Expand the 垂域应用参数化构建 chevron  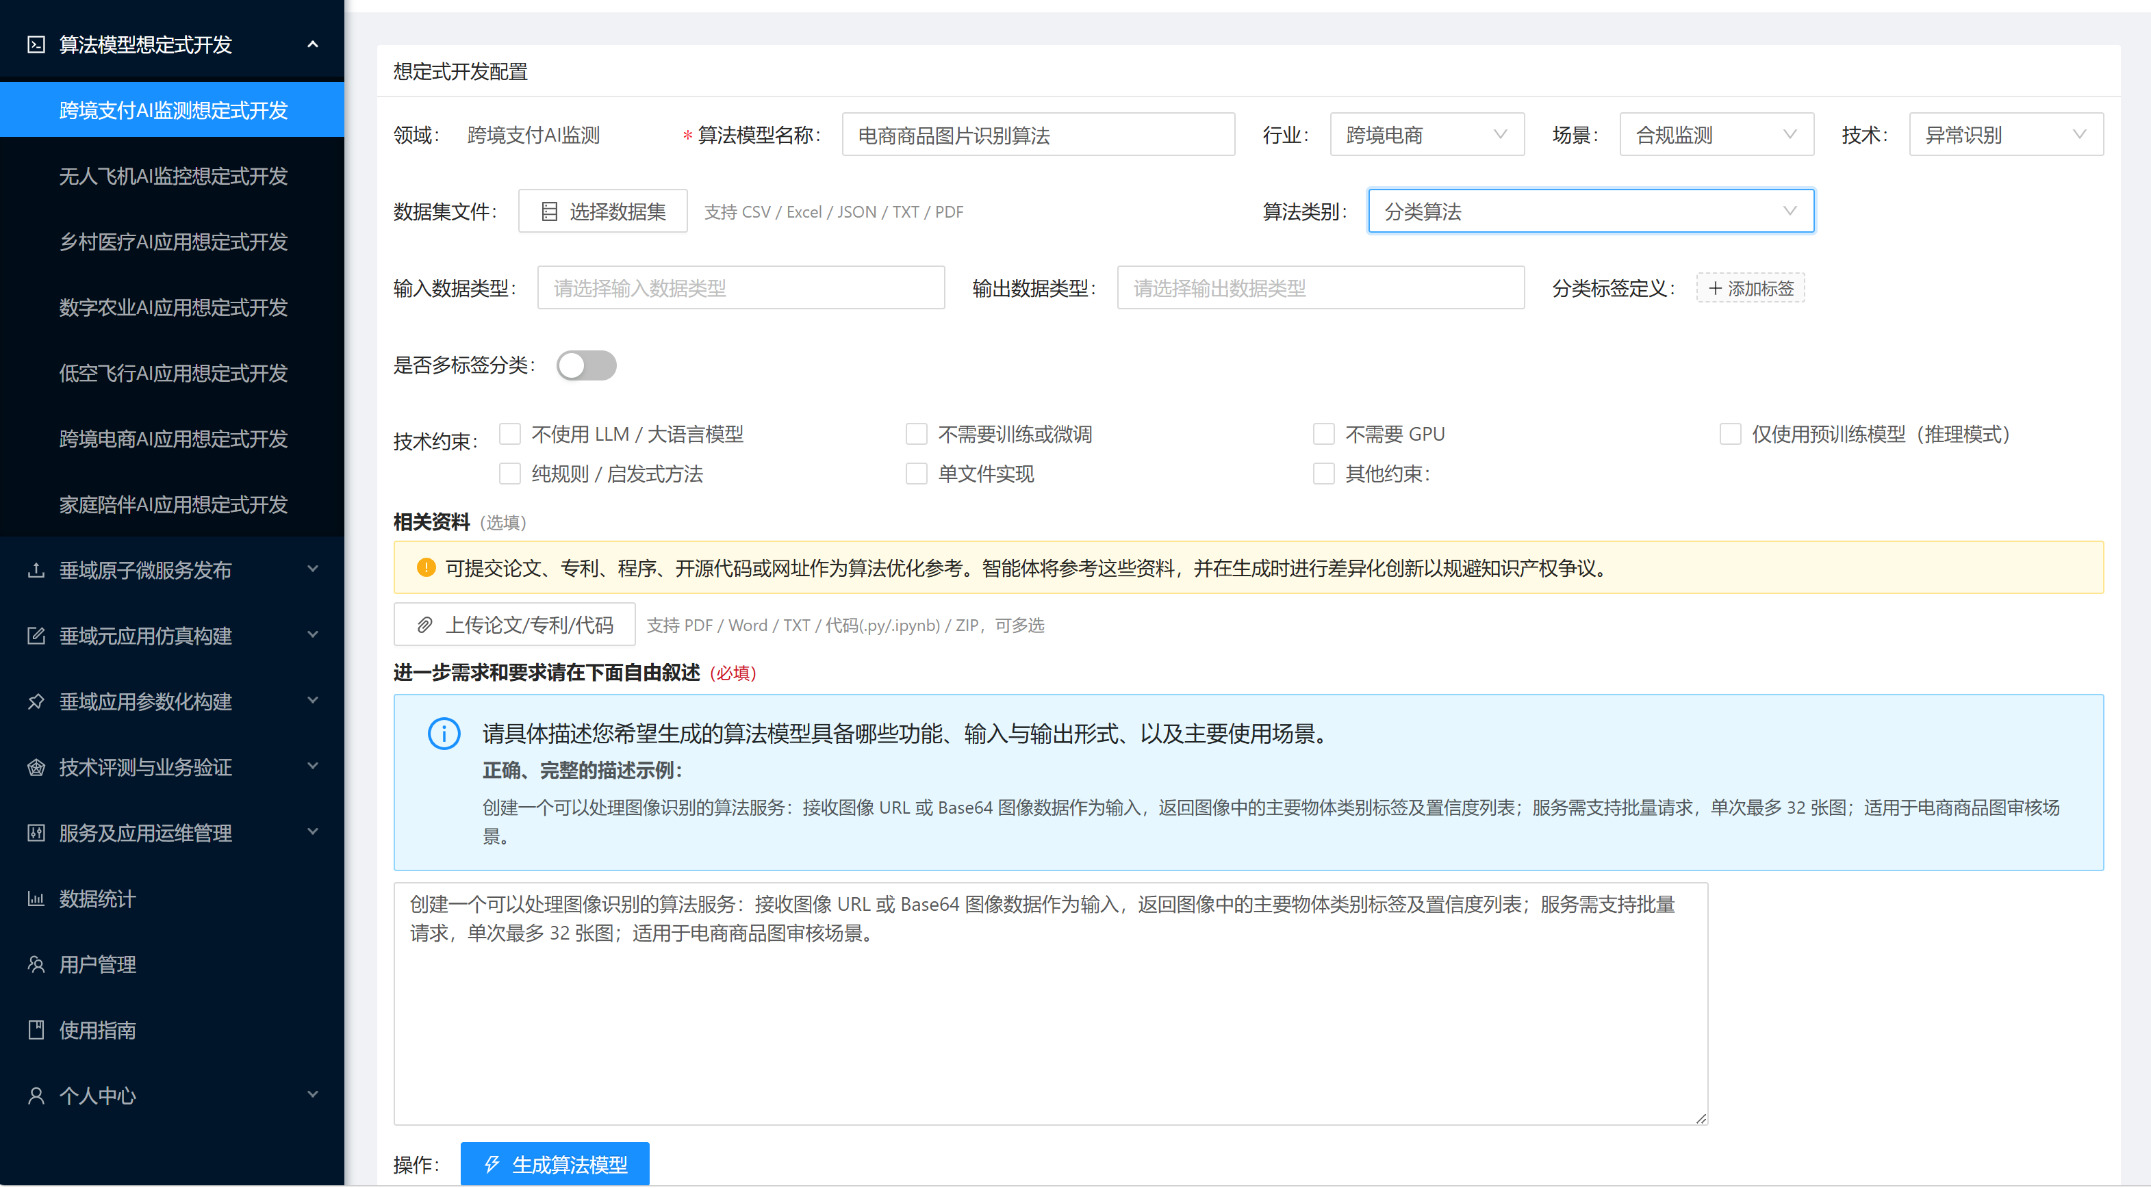[313, 701]
